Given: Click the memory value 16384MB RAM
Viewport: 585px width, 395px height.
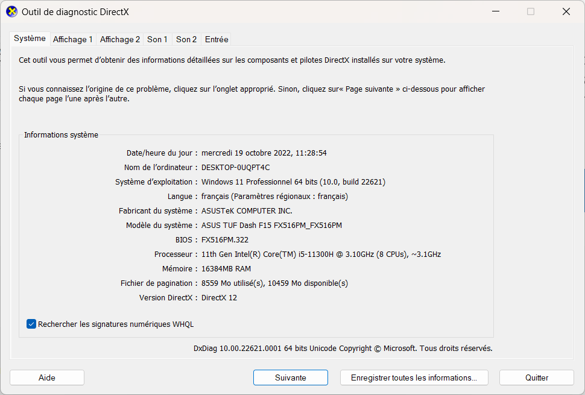Looking at the screenshot, I should (x=226, y=269).
